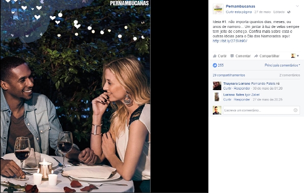Like Larissa Sales' comment with Curtir
This screenshot has width=304, height=193.
tap(227, 99)
